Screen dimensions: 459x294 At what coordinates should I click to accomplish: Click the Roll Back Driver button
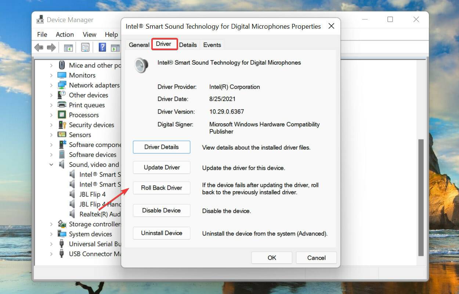162,188
